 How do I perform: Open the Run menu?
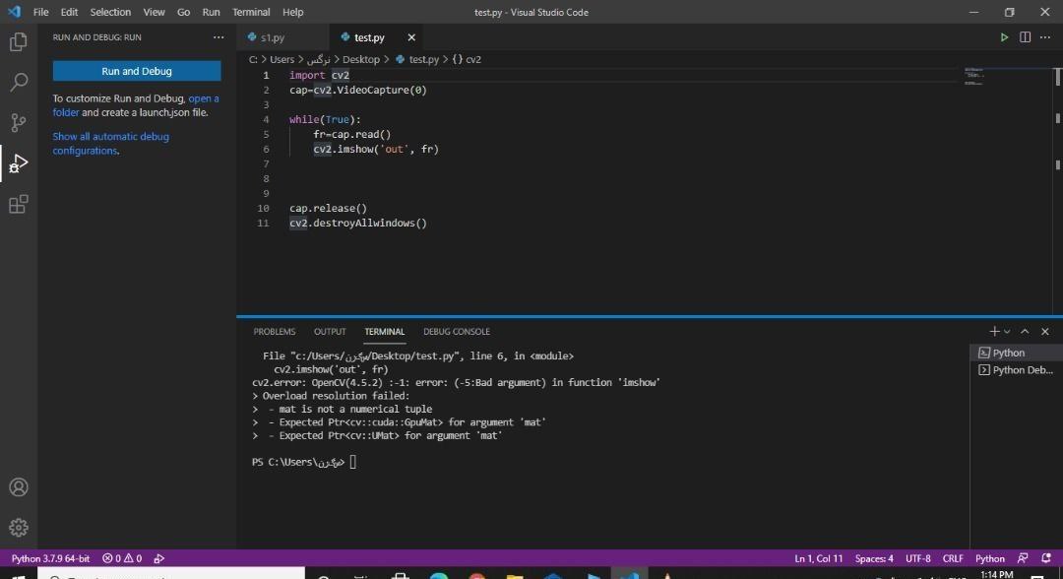[x=211, y=12]
